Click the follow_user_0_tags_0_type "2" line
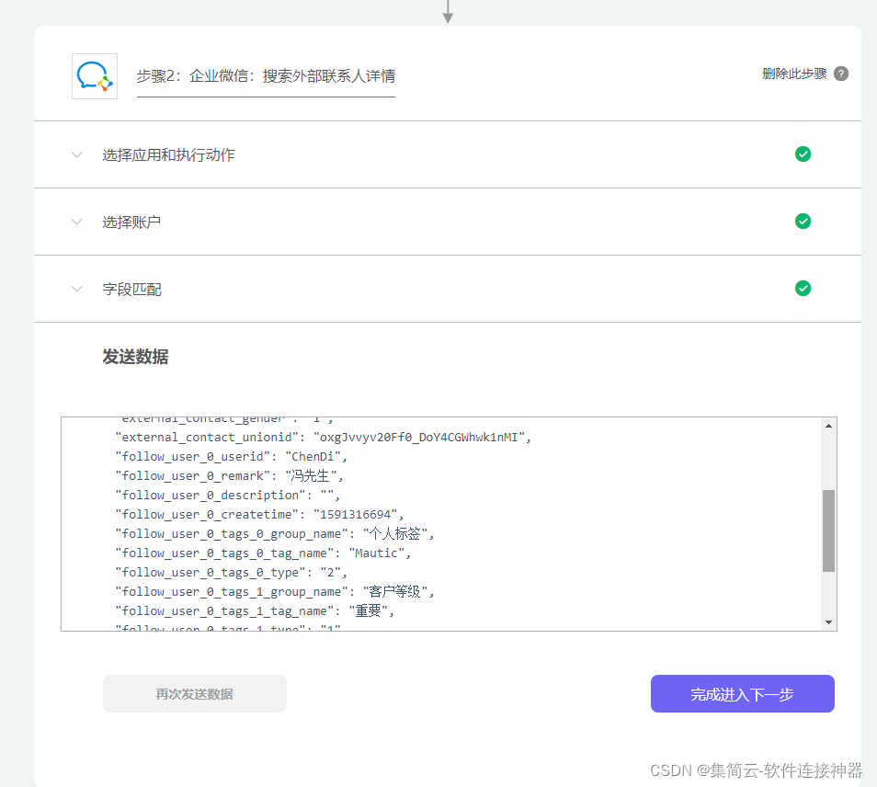The height and width of the screenshot is (787, 877). pyautogui.click(x=231, y=572)
